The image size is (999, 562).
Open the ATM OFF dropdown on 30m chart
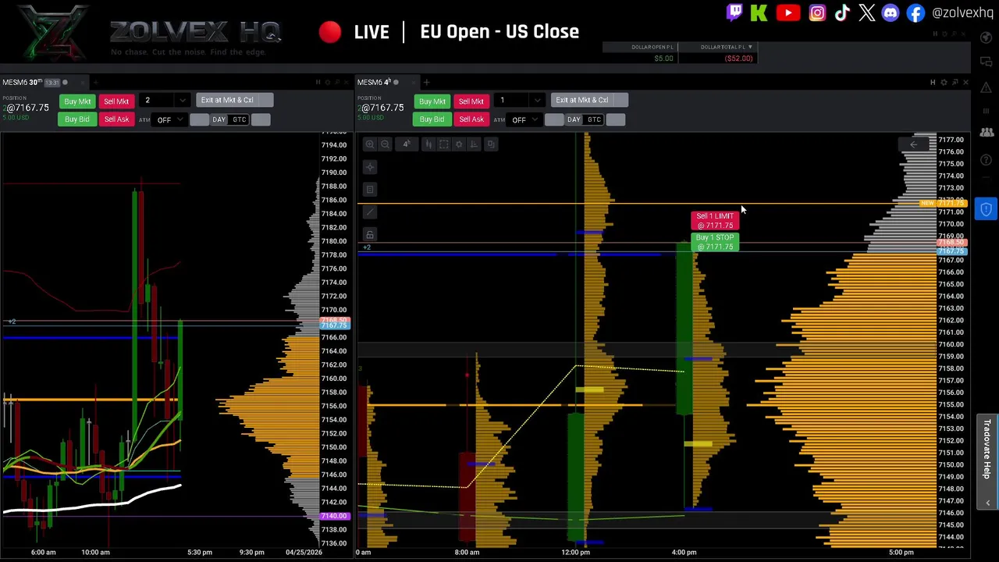pyautogui.click(x=169, y=120)
